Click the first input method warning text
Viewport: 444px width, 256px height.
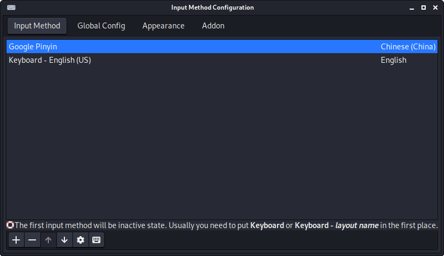click(226, 225)
